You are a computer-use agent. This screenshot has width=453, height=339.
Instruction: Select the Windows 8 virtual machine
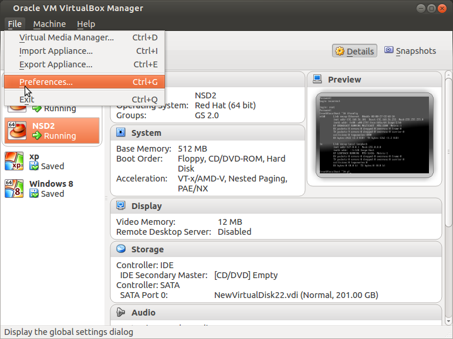coord(52,189)
